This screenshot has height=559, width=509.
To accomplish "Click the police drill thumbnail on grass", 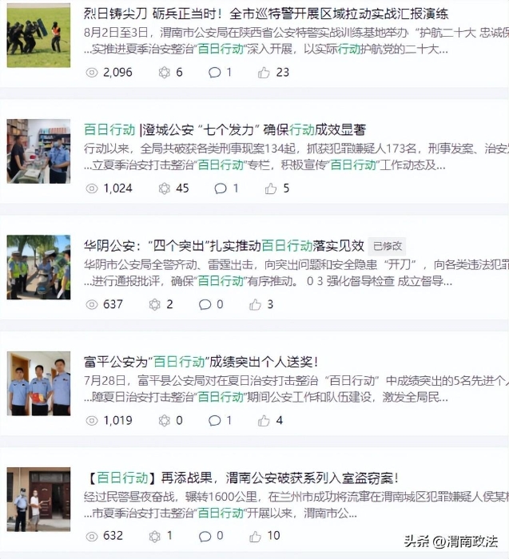I will pos(38,35).
